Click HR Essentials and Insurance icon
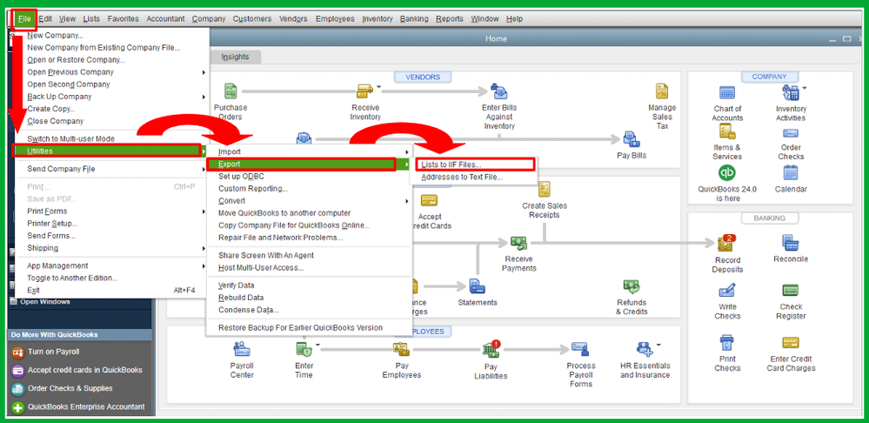The width and height of the screenshot is (869, 423). pyautogui.click(x=645, y=349)
